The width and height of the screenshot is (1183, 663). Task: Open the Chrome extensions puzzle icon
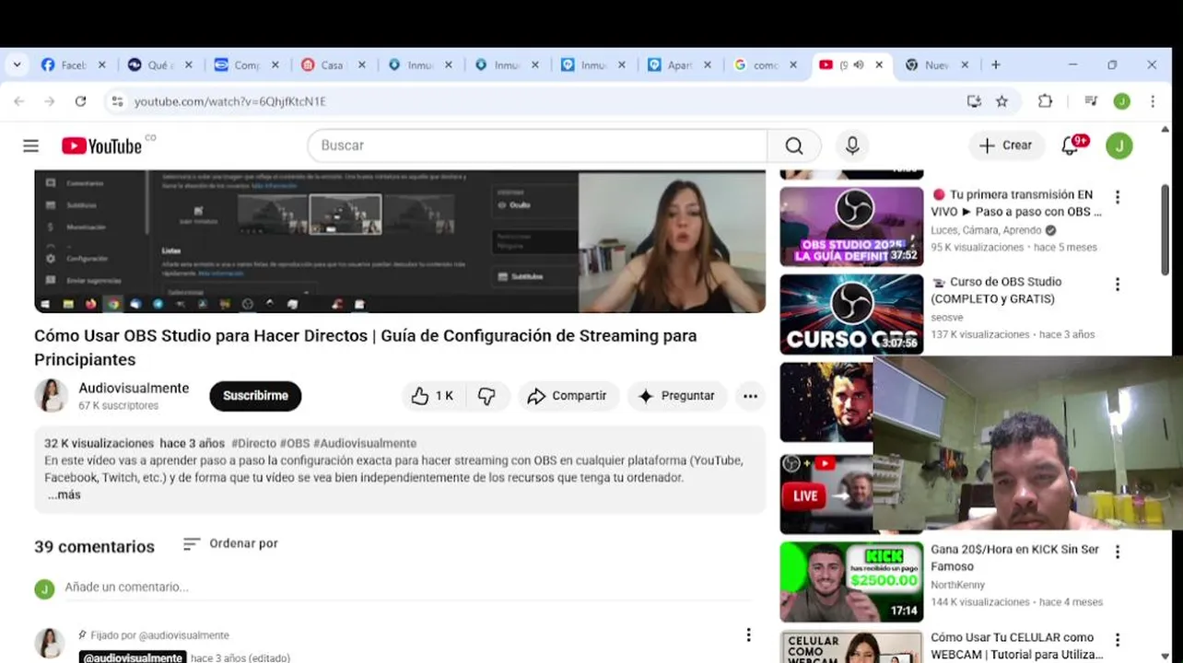tap(1045, 101)
